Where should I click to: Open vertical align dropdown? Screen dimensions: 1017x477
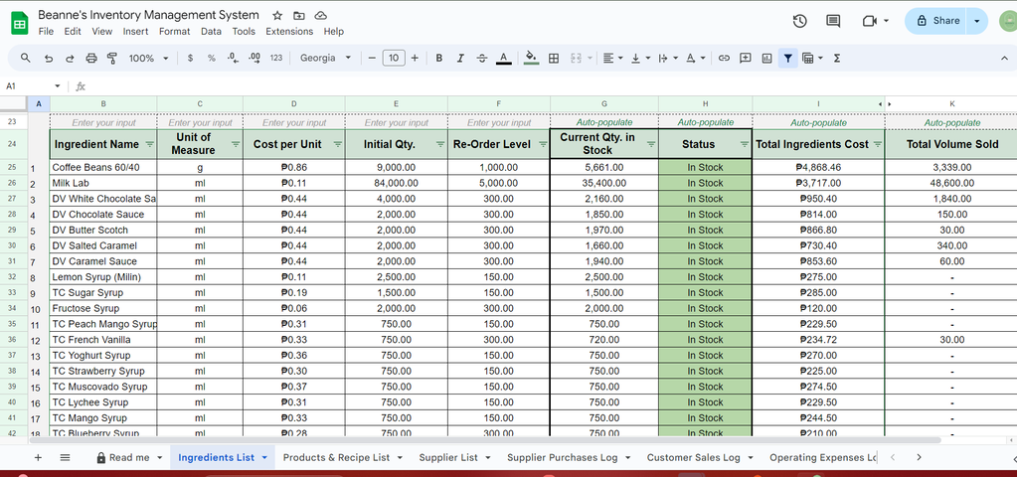coord(640,59)
